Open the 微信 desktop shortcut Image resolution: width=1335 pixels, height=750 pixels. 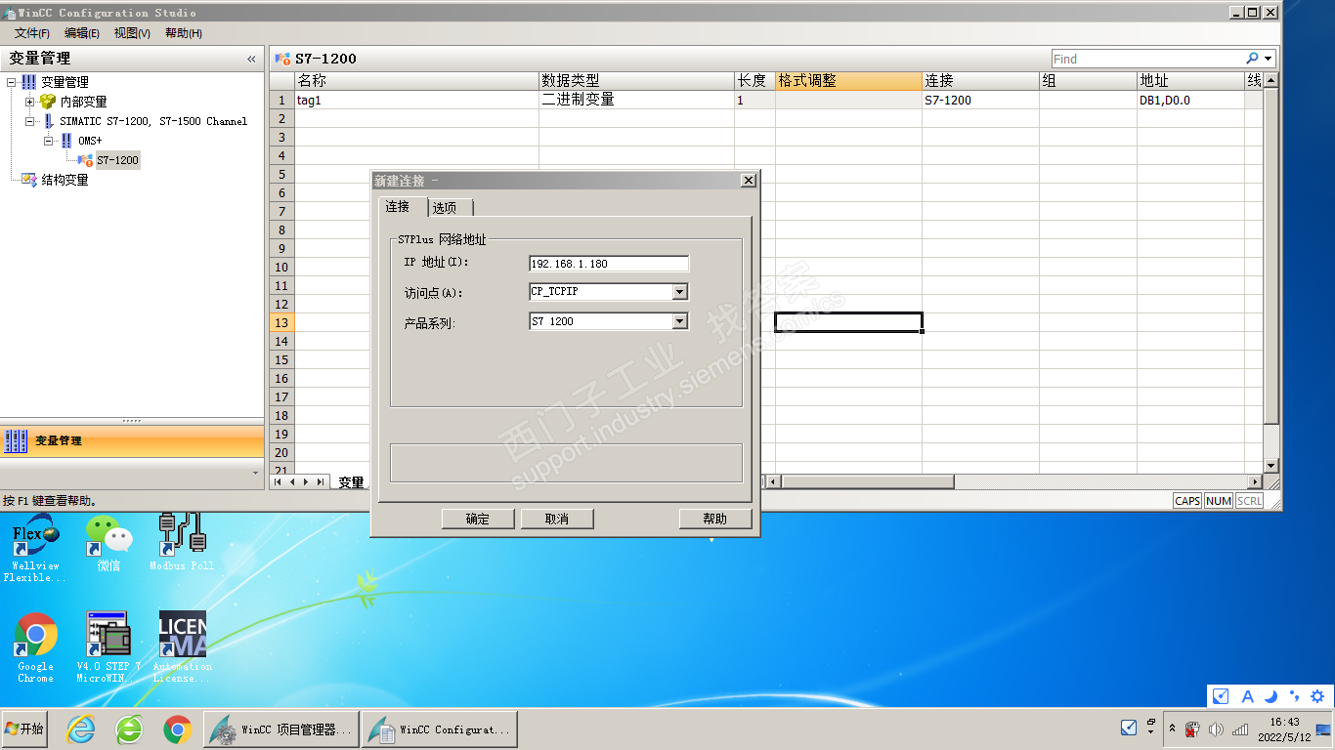(108, 543)
